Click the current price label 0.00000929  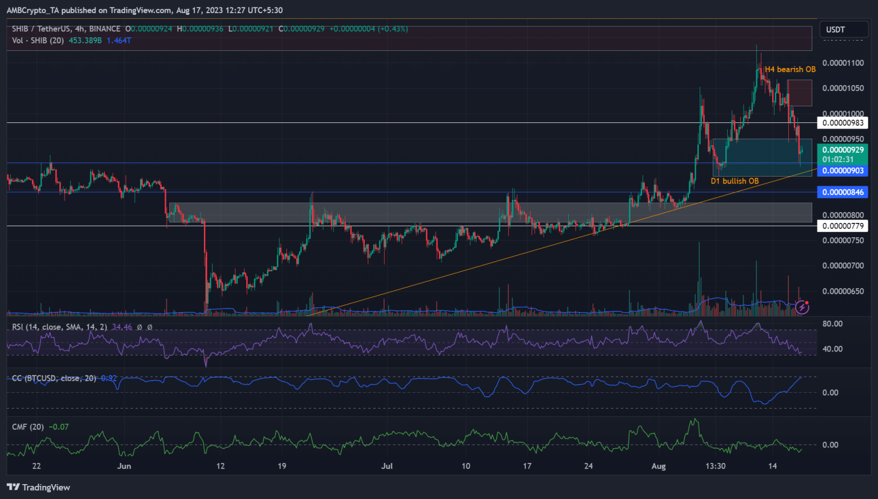coord(843,150)
